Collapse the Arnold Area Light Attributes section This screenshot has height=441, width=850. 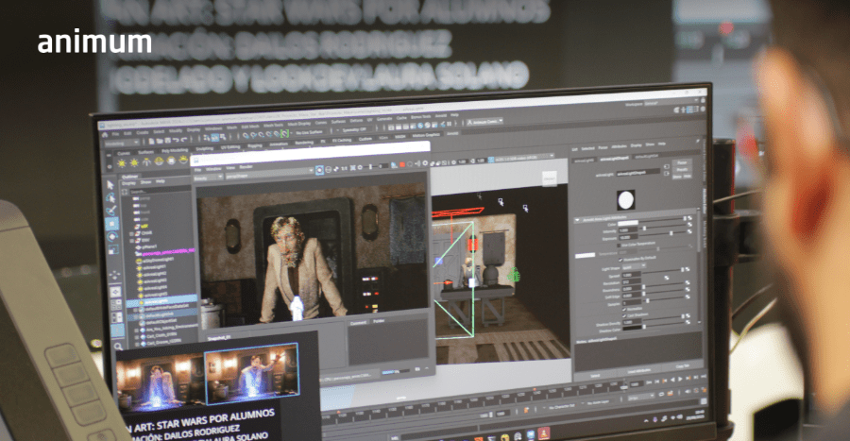click(577, 220)
